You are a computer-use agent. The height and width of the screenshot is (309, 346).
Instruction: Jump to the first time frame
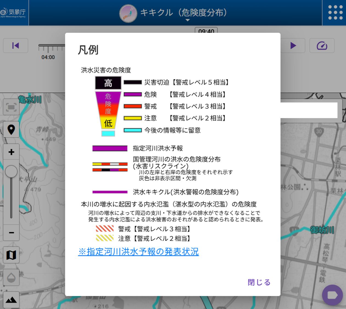(x=16, y=46)
